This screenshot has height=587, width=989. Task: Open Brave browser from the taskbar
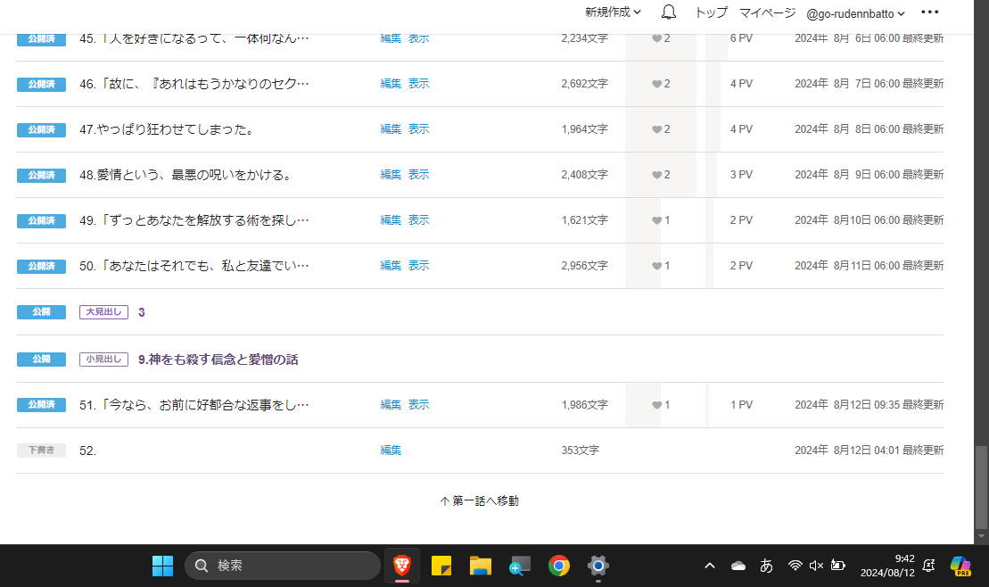click(401, 566)
